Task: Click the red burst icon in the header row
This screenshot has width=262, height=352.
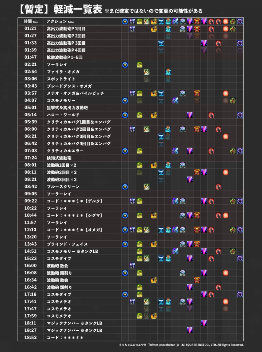Action: pos(225,21)
